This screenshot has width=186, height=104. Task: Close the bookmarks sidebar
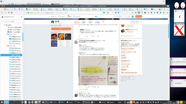(x=22, y=17)
